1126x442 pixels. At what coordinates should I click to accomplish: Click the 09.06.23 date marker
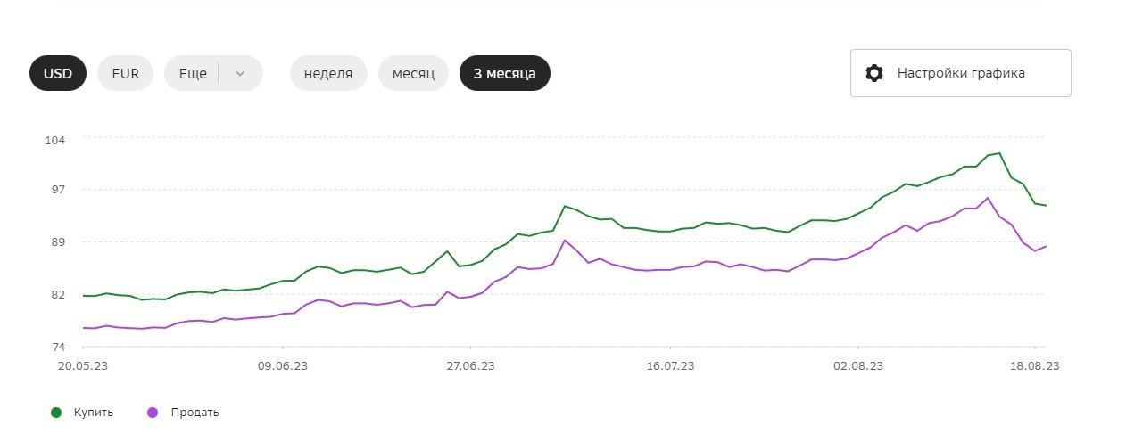(282, 365)
